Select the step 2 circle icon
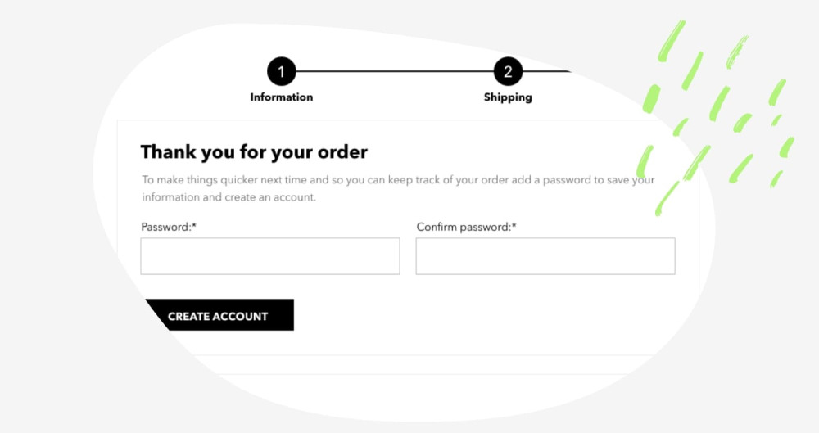The image size is (819, 433). [x=508, y=71]
